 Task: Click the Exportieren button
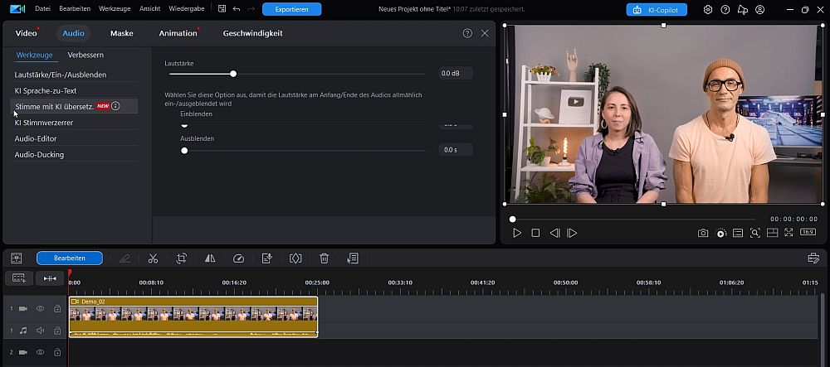pyautogui.click(x=291, y=9)
